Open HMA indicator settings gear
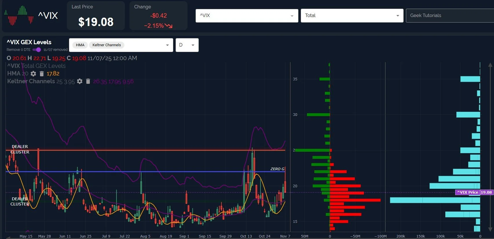Image resolution: width=494 pixels, height=239 pixels. tap(33, 74)
